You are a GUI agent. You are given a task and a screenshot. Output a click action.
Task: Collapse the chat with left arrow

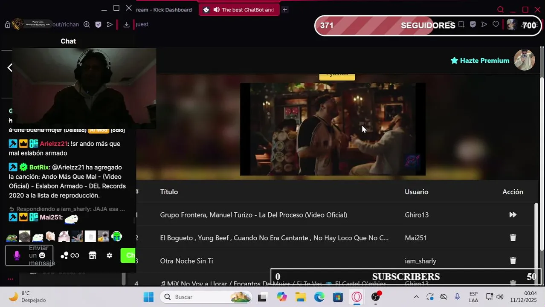[x=10, y=67]
